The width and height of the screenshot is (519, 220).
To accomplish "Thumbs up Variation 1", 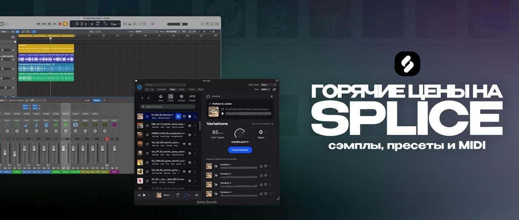I will coord(262,166).
